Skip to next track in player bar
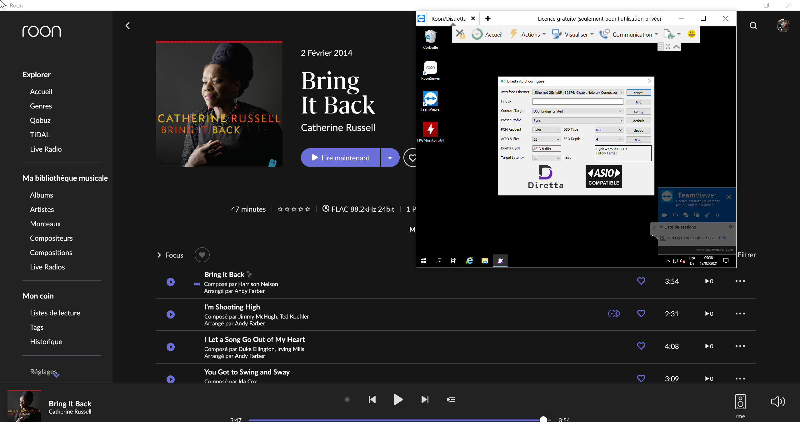This screenshot has width=800, height=422. [425, 399]
